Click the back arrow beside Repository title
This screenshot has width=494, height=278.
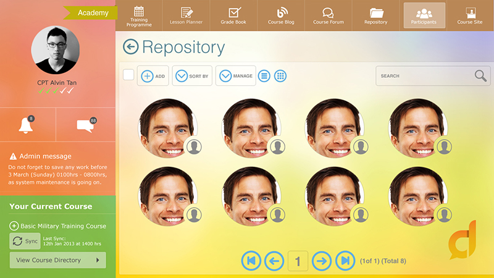(x=130, y=47)
